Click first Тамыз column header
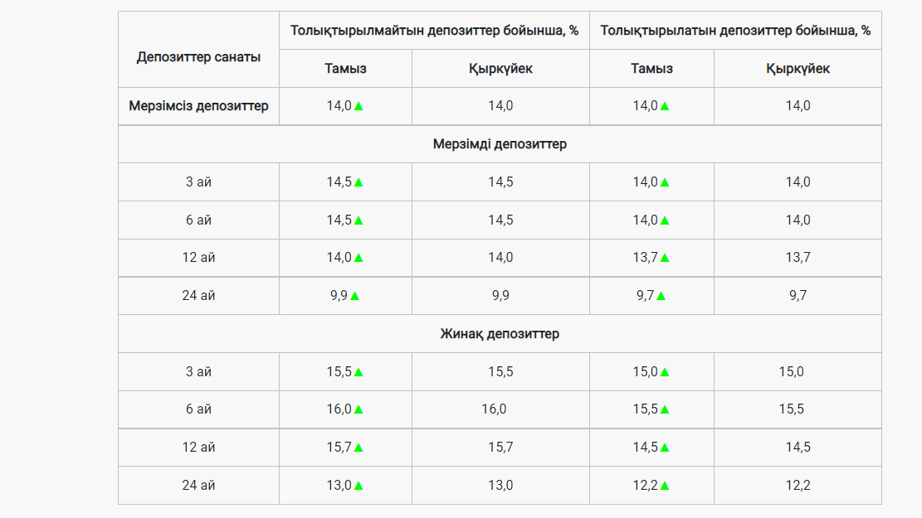 pyautogui.click(x=346, y=69)
